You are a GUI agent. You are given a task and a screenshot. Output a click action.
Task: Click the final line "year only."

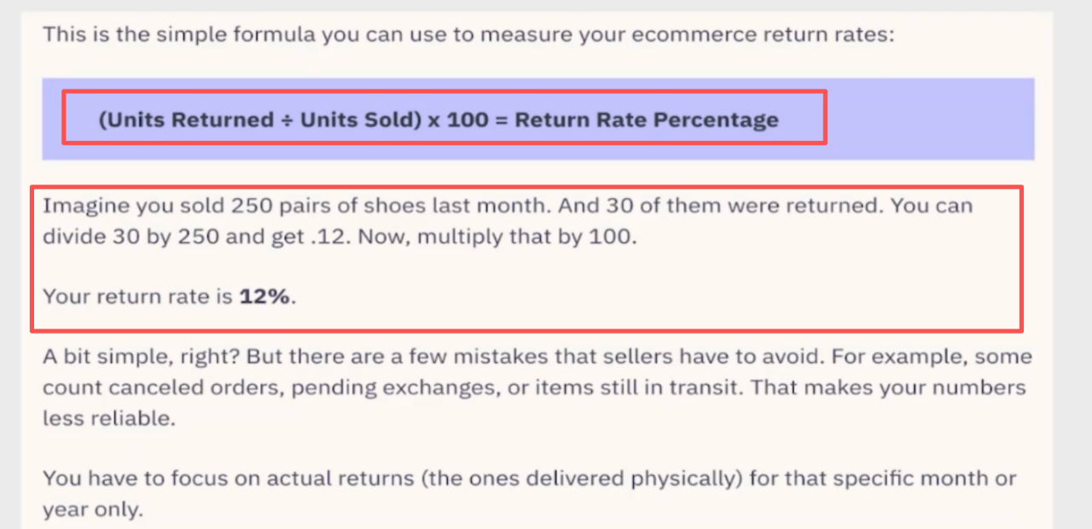[93, 510]
